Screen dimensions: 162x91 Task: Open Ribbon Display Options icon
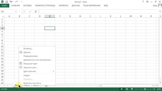pos(147,2)
